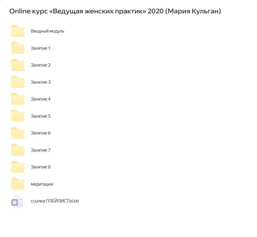Open «Занятие 7» via its text label

[x=41, y=150]
